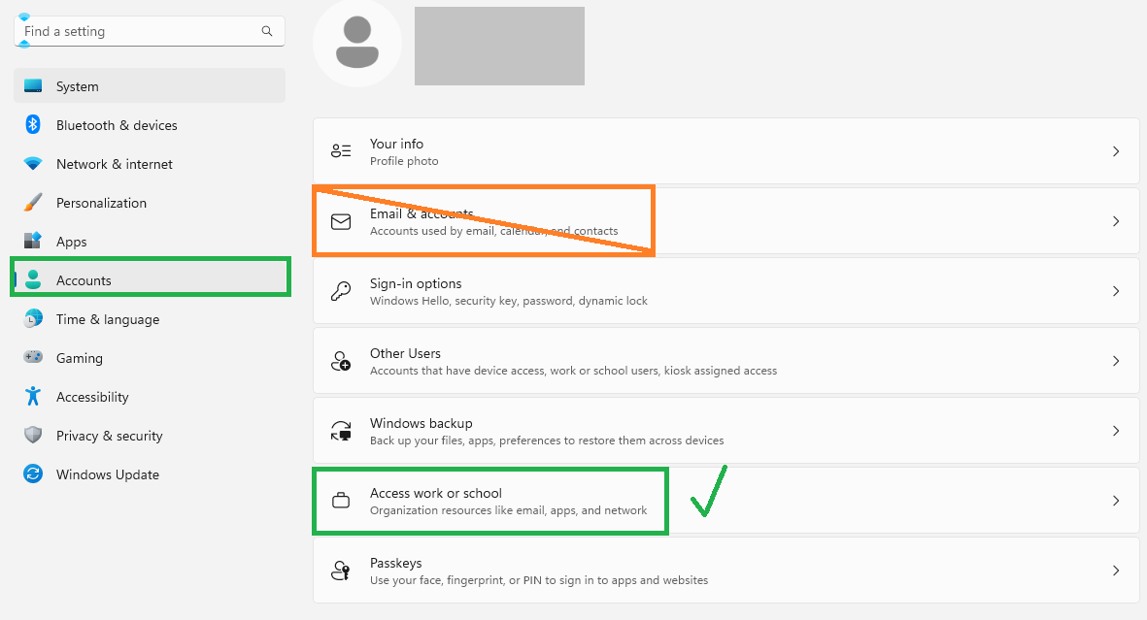Open Email & accounts settings
The height and width of the screenshot is (620, 1147).
(725, 221)
